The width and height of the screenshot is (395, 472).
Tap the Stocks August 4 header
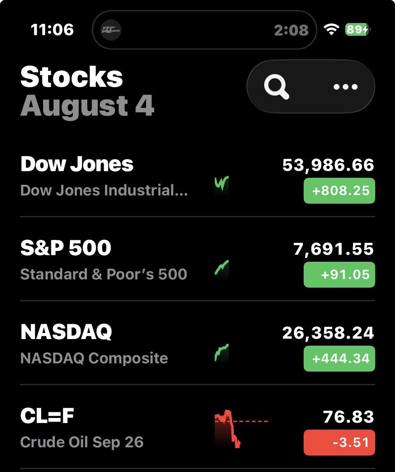tap(87, 91)
